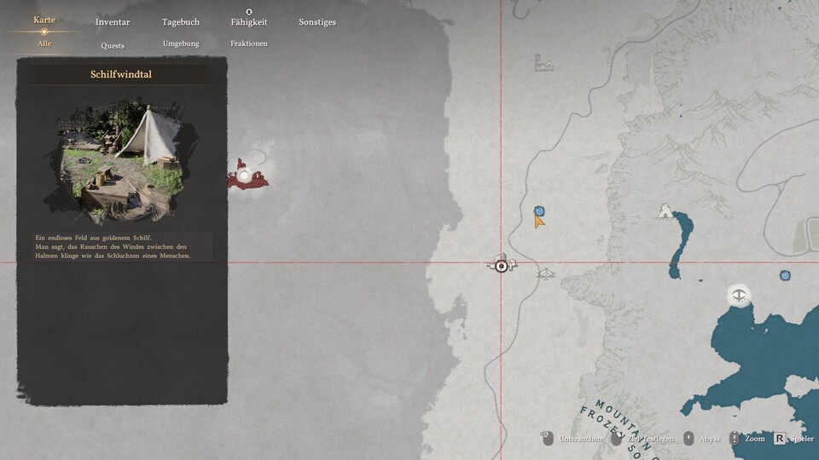The height and width of the screenshot is (460, 819).
Task: Filter map by Fraktionen
Action: [249, 43]
